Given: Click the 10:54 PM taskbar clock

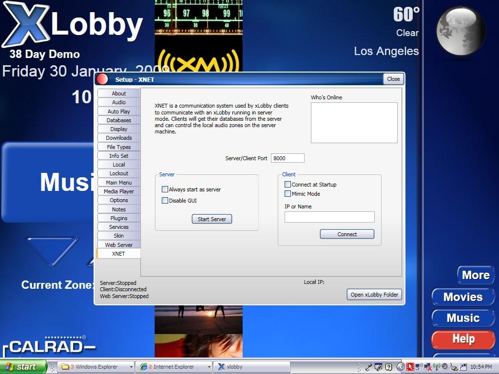Looking at the screenshot, I should [x=481, y=367].
